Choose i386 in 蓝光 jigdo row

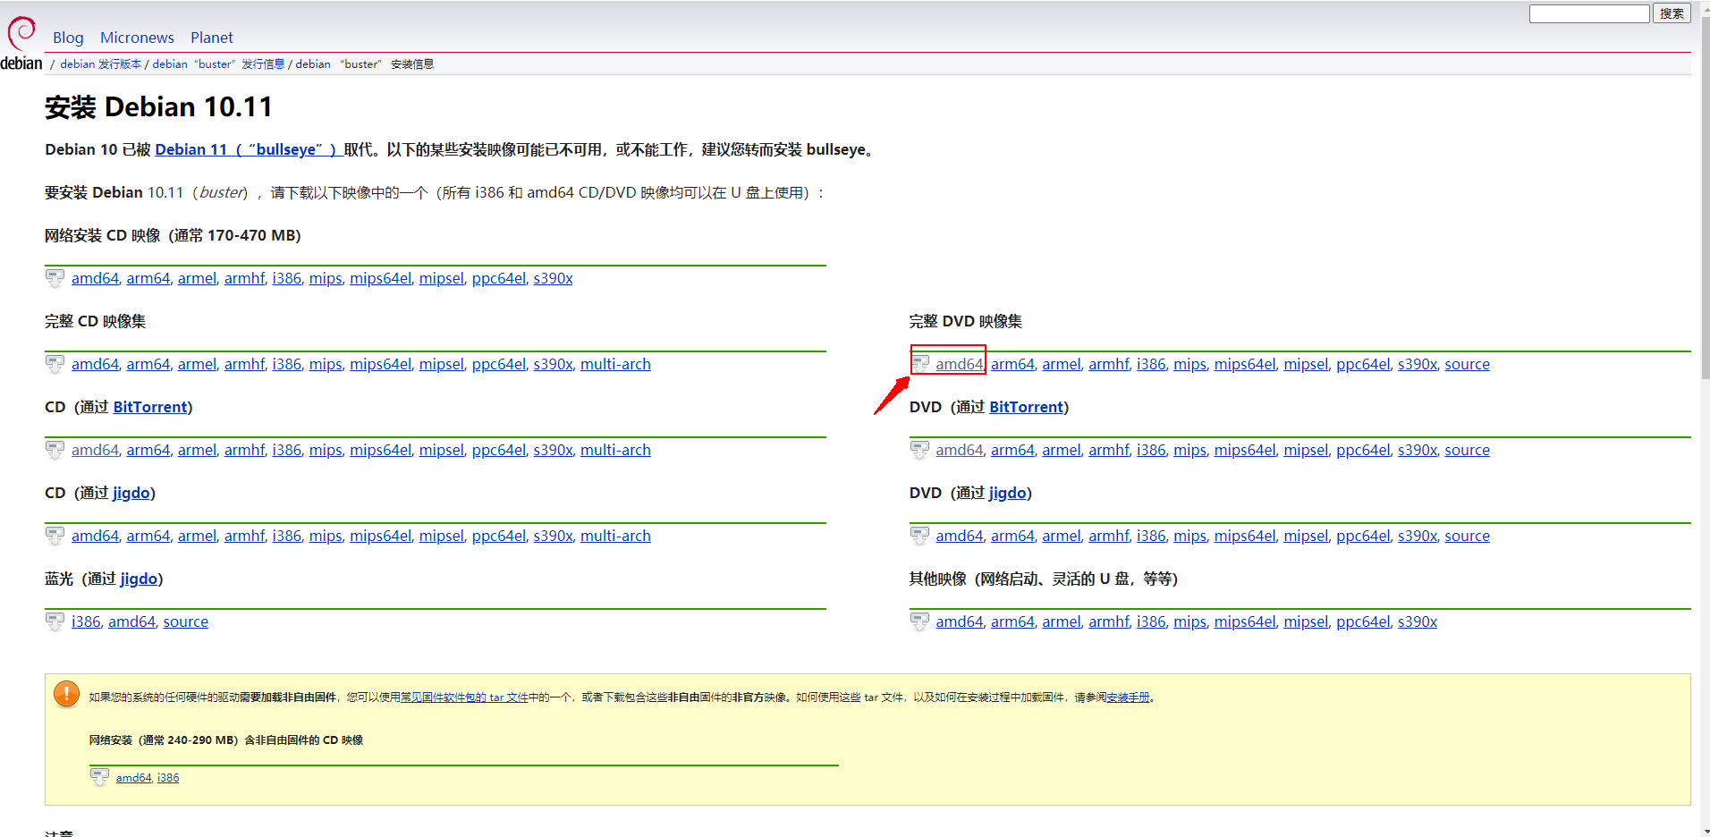86,621
